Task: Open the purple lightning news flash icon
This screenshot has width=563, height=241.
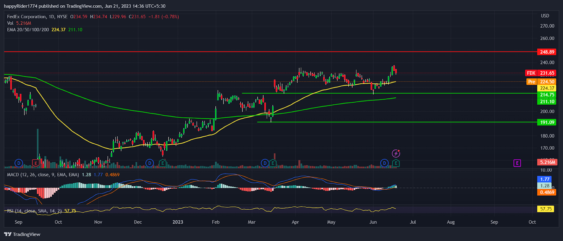Action: pyautogui.click(x=396, y=154)
